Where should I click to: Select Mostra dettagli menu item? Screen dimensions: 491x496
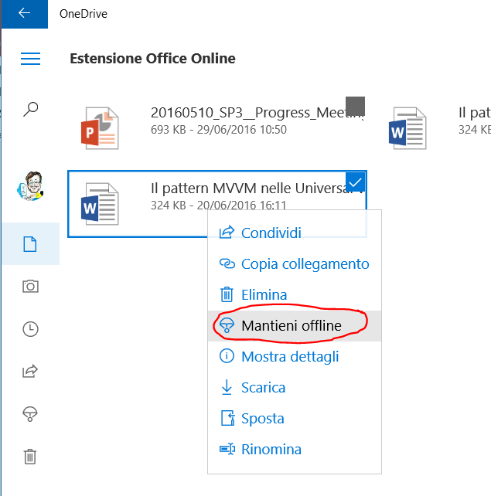click(x=290, y=356)
